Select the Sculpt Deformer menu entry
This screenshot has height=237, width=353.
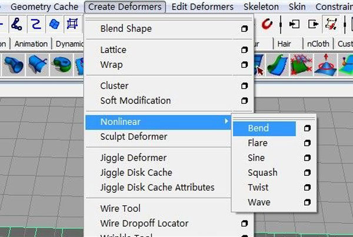pos(134,136)
